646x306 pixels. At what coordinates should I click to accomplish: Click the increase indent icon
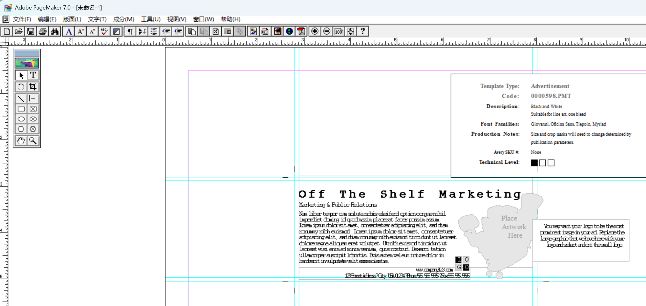tap(178, 31)
